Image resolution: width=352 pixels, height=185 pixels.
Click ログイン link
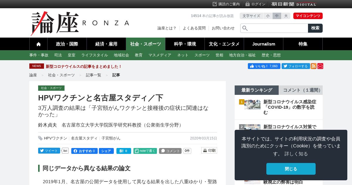255,4
